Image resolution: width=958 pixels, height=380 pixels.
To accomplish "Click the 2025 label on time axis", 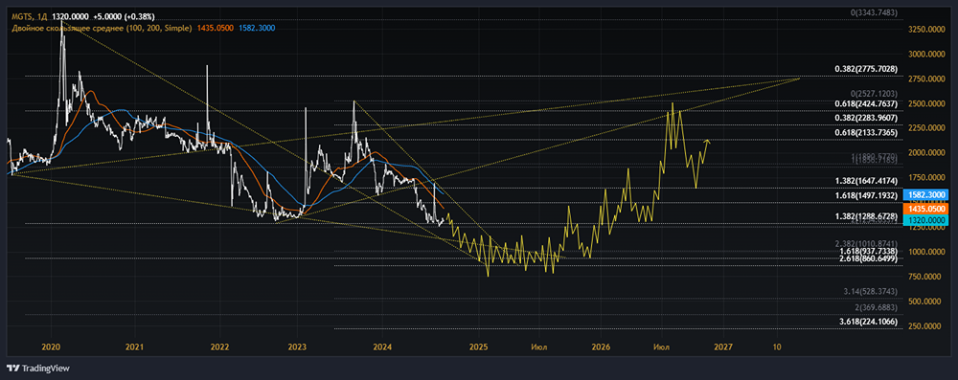I will pos(478,346).
